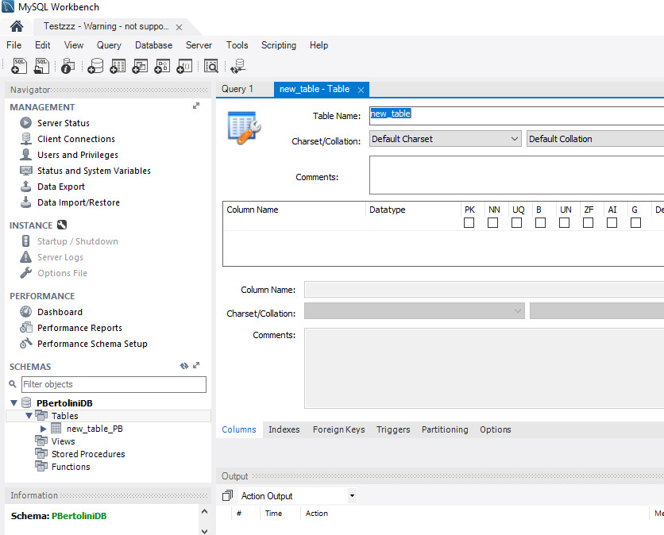Refresh the Schemas list
Viewport: 664px width, 535px height.
(x=183, y=366)
